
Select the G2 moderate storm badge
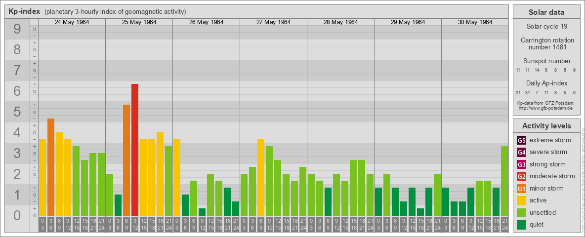[x=521, y=176]
